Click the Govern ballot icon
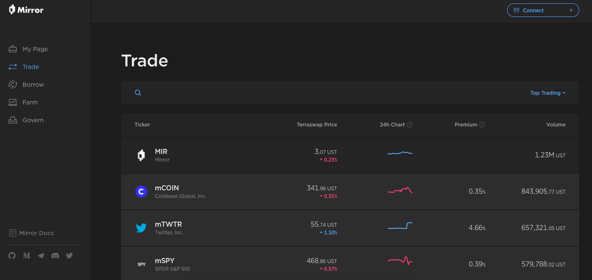The height and width of the screenshot is (280, 592). click(x=13, y=120)
